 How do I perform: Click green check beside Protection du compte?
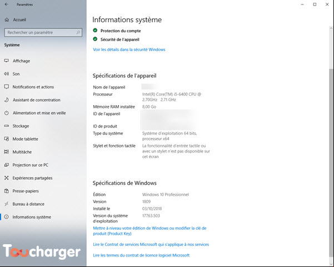(x=95, y=31)
